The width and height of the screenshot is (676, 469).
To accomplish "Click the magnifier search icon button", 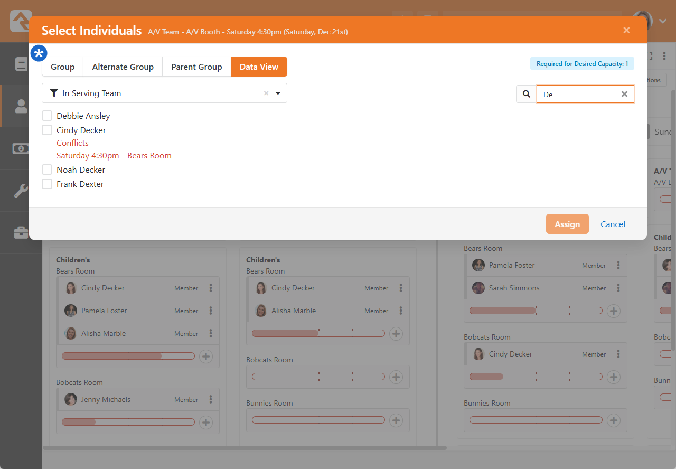I will click(527, 94).
